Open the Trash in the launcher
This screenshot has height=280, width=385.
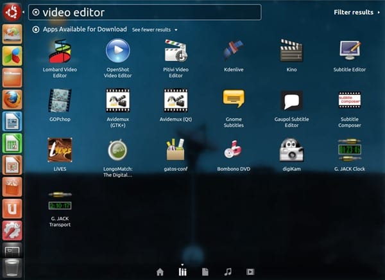pyautogui.click(x=12, y=268)
